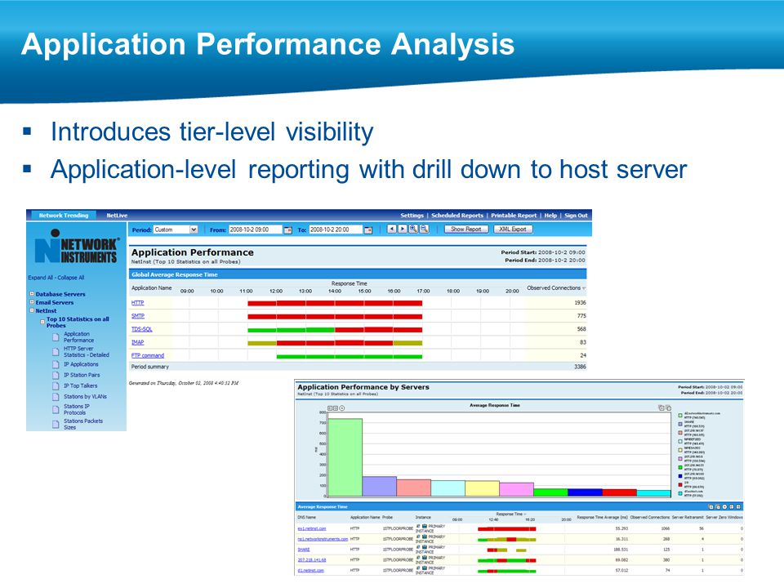Image resolution: width=784 pixels, height=588 pixels.
Task: Open the Settings menu link
Action: pos(412,216)
